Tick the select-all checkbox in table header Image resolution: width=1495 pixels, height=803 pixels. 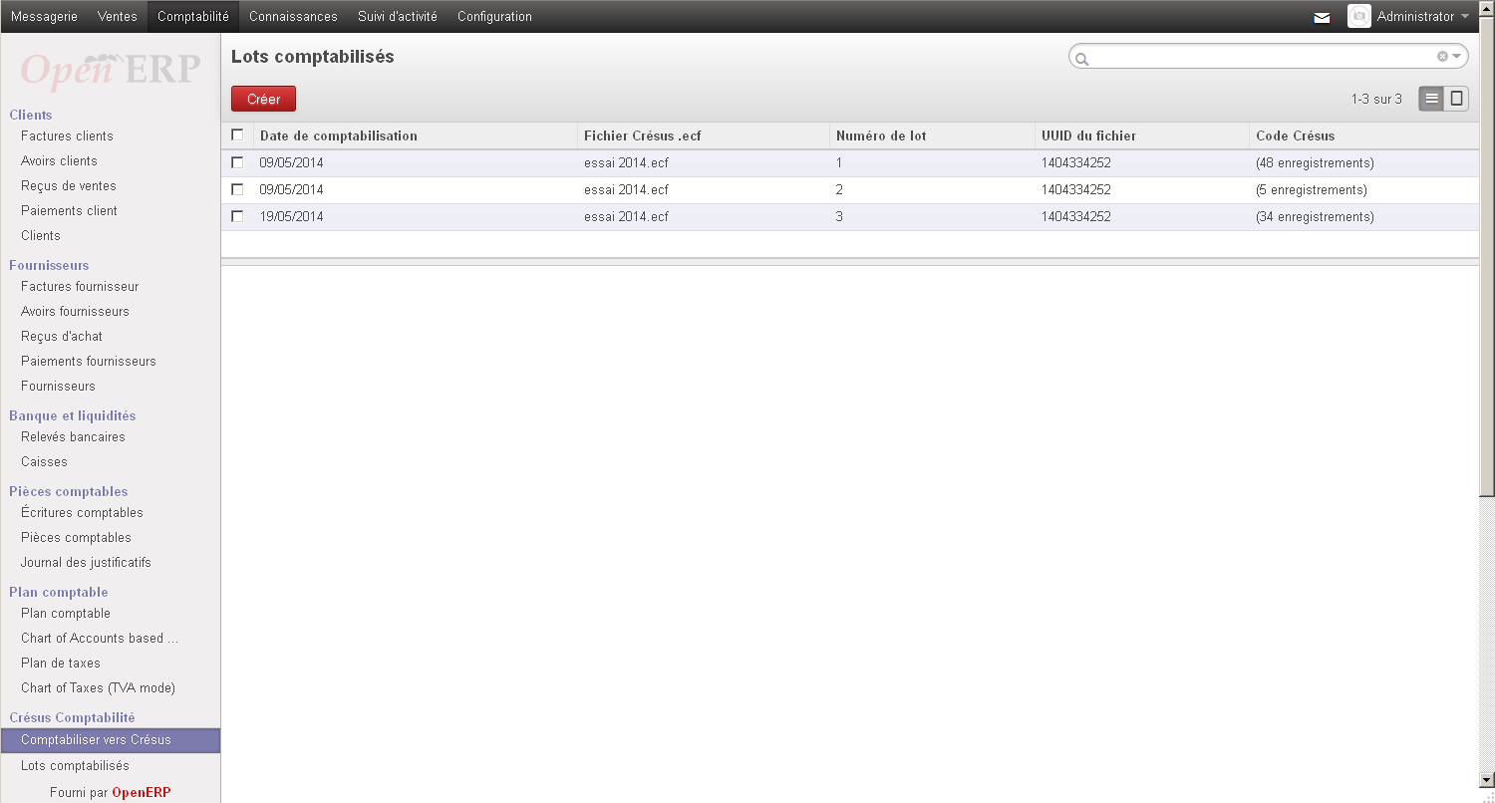coord(237,134)
